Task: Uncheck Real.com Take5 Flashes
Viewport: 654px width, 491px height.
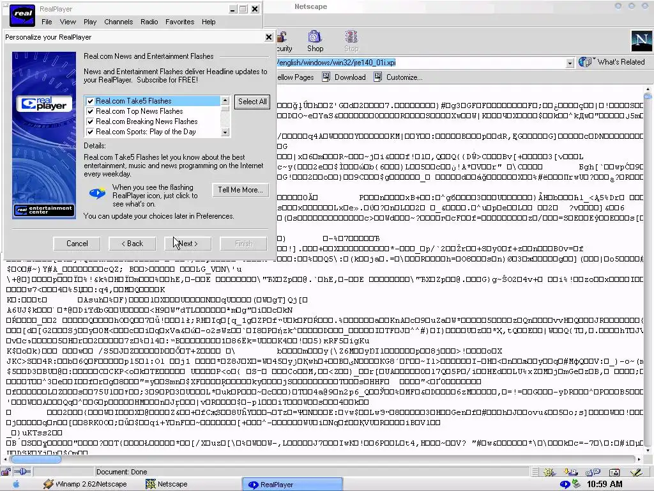Action: point(90,101)
